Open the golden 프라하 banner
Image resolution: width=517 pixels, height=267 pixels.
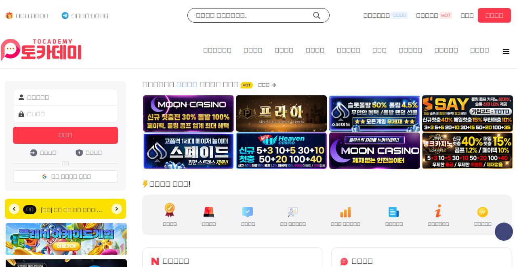click(281, 114)
